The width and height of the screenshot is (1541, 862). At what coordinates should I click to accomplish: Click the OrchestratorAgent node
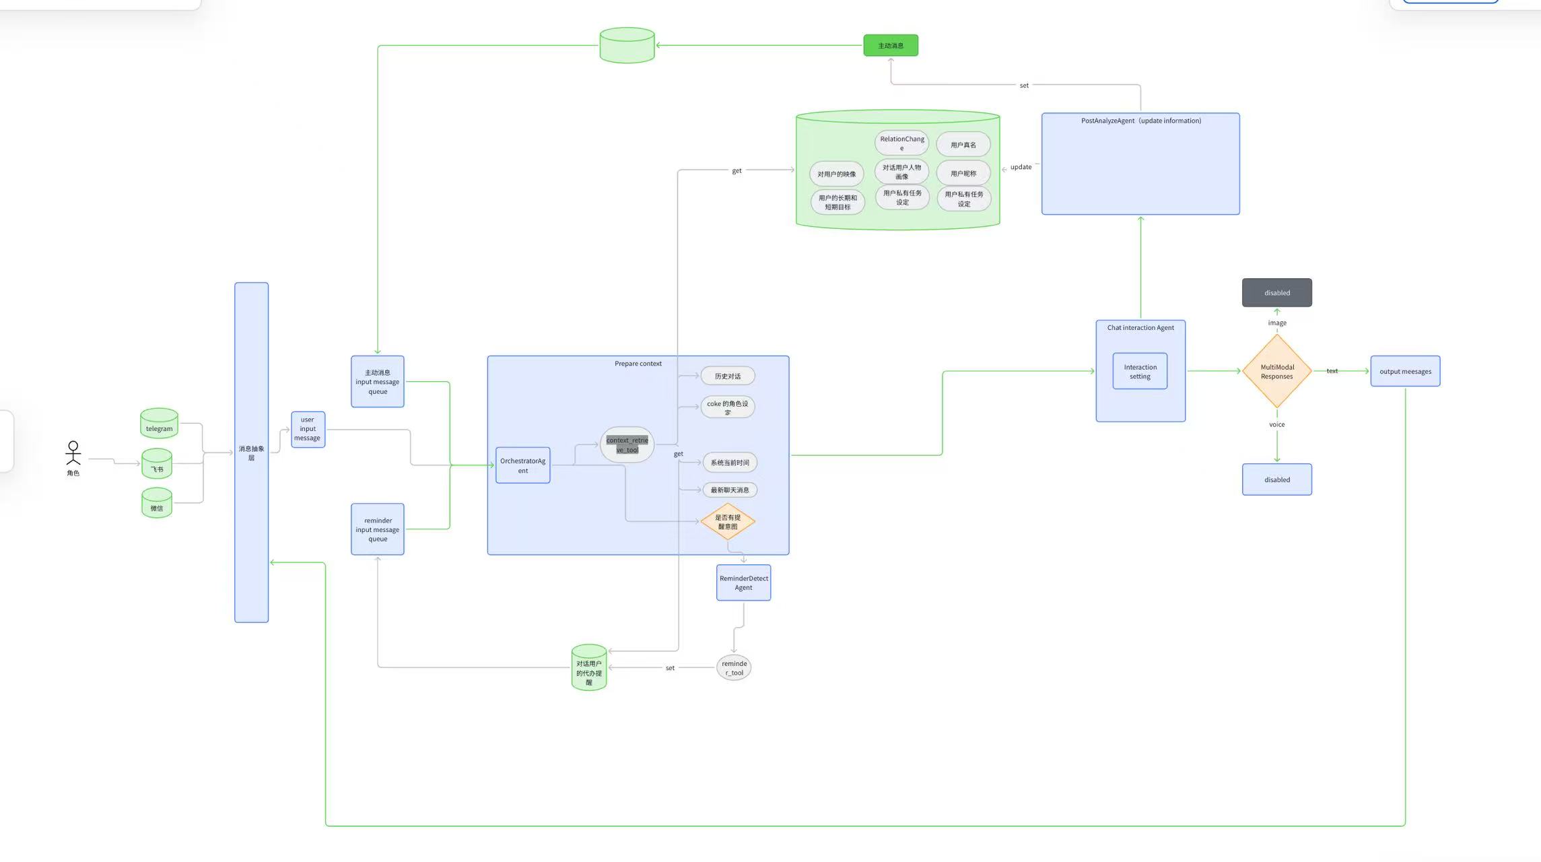click(x=522, y=465)
